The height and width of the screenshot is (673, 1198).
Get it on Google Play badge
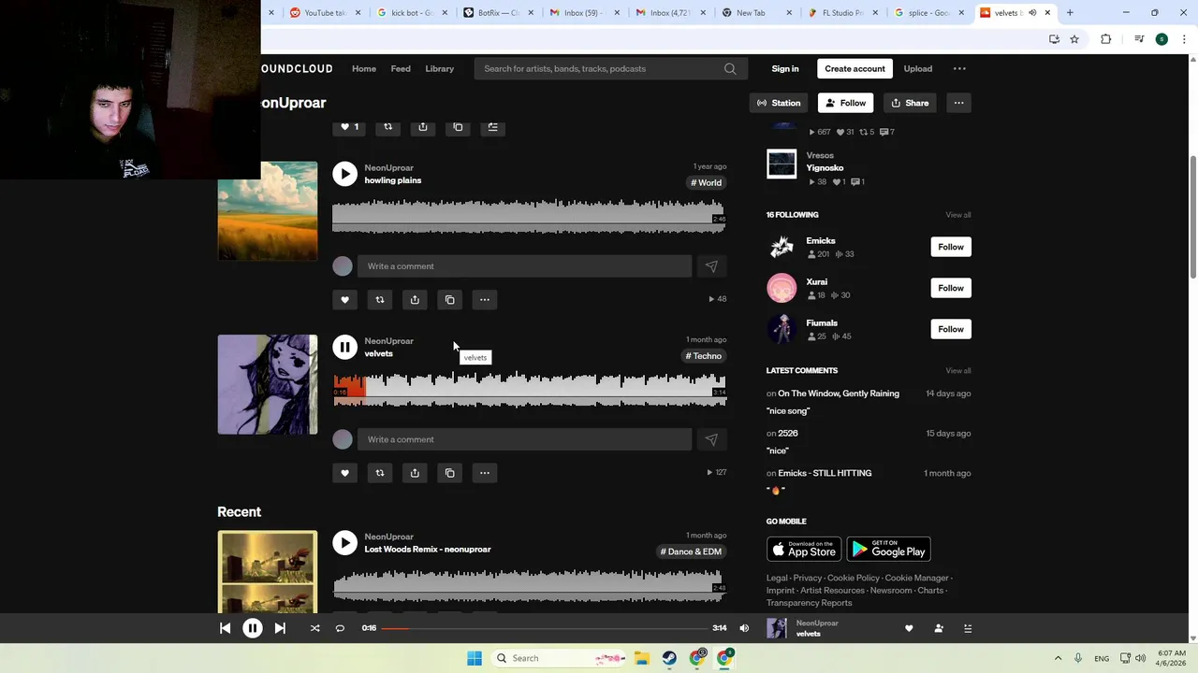[x=888, y=550]
